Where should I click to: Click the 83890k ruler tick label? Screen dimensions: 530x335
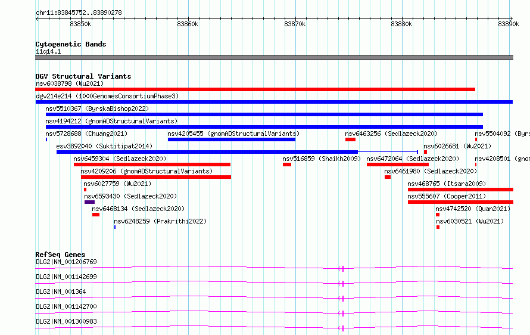coord(509,24)
